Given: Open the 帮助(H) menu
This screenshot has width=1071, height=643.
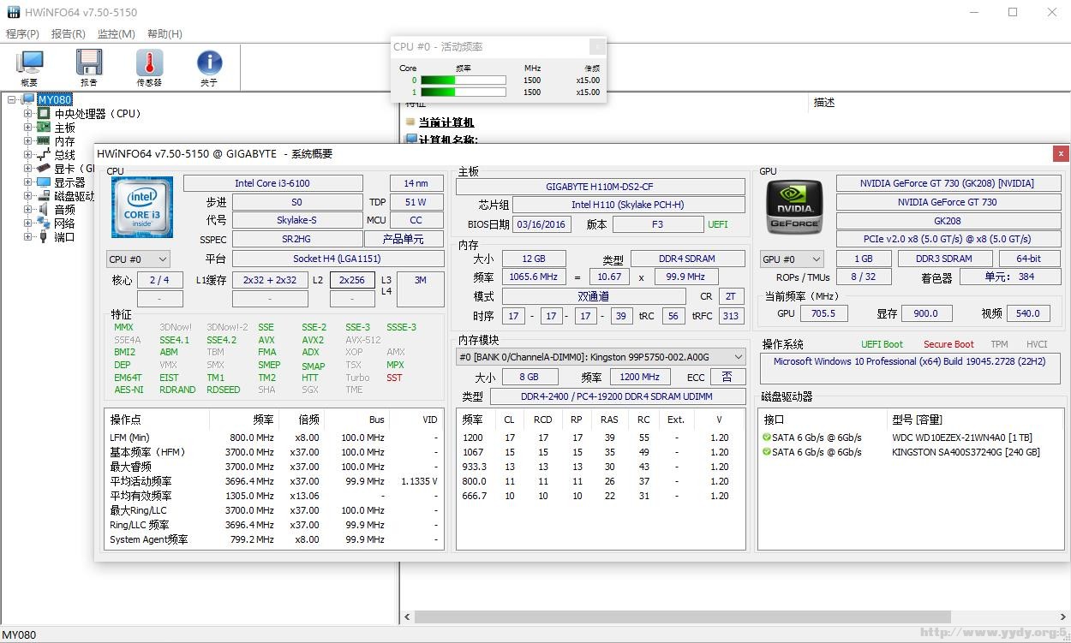Looking at the screenshot, I should click(165, 34).
